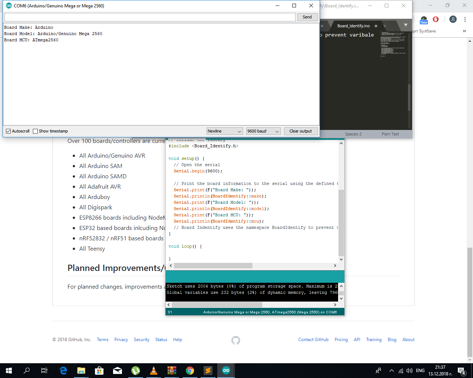Open Training link in GitHub footer
The height and width of the screenshot is (378, 473).
pos(374,340)
